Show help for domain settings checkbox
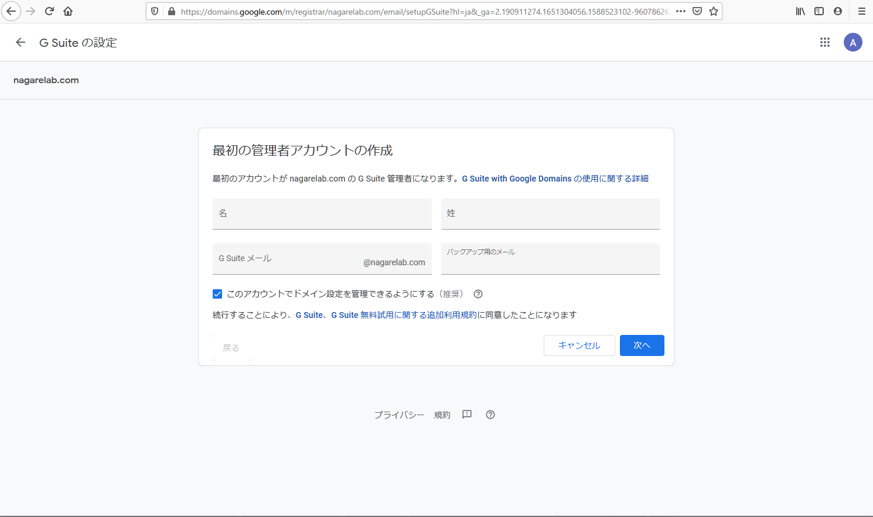This screenshot has width=873, height=517. (478, 294)
